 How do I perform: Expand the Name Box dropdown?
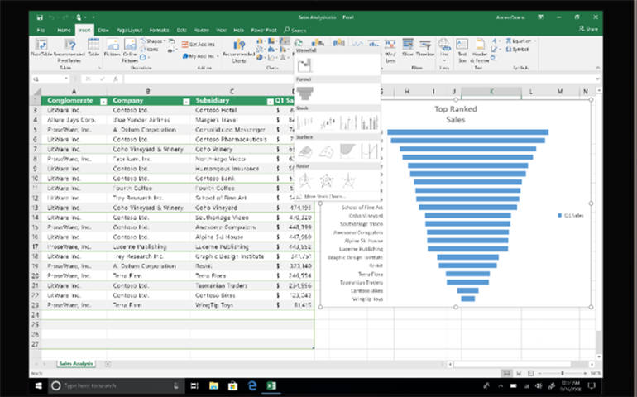66,79
